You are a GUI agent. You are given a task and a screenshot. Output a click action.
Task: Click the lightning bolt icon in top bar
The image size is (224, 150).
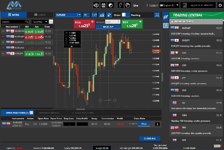120,5
